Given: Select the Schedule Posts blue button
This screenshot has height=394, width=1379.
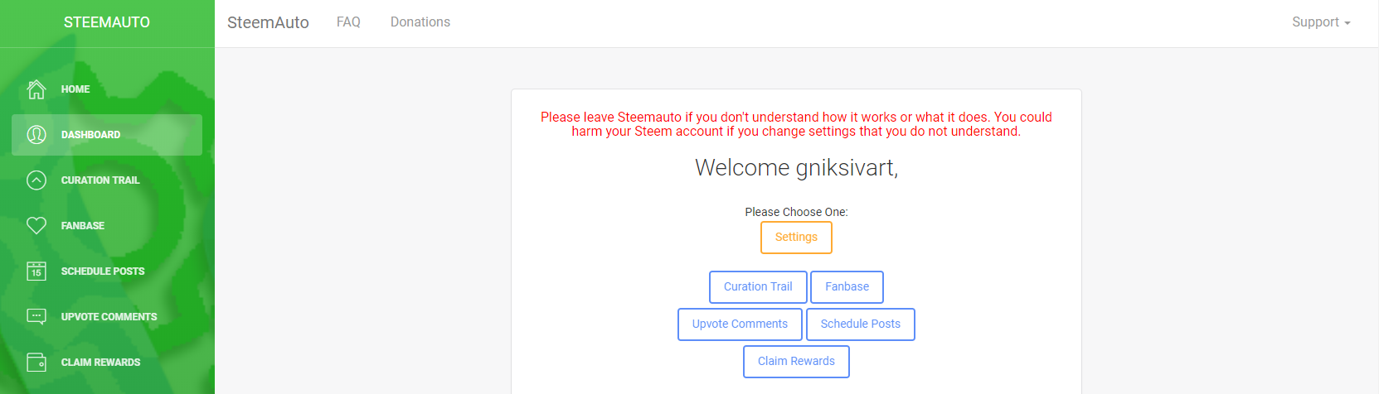Looking at the screenshot, I should [x=861, y=324].
